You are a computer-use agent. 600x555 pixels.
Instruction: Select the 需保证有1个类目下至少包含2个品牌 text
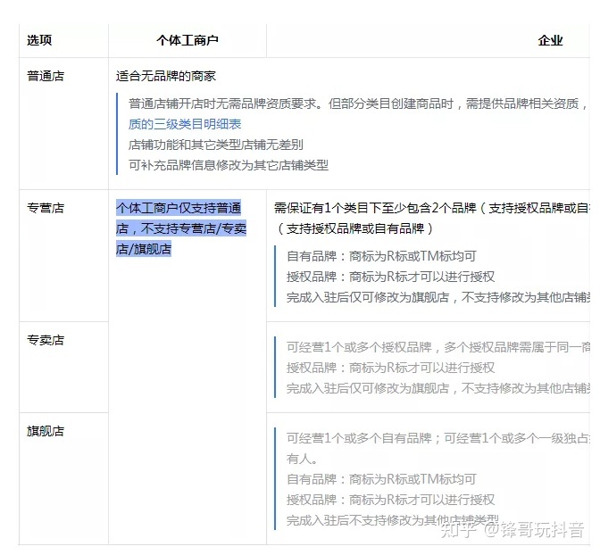[x=375, y=208]
